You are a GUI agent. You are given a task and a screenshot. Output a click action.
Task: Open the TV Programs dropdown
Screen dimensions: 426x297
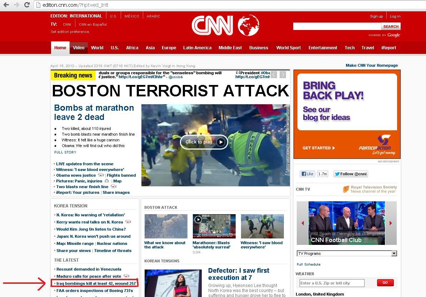point(347,253)
